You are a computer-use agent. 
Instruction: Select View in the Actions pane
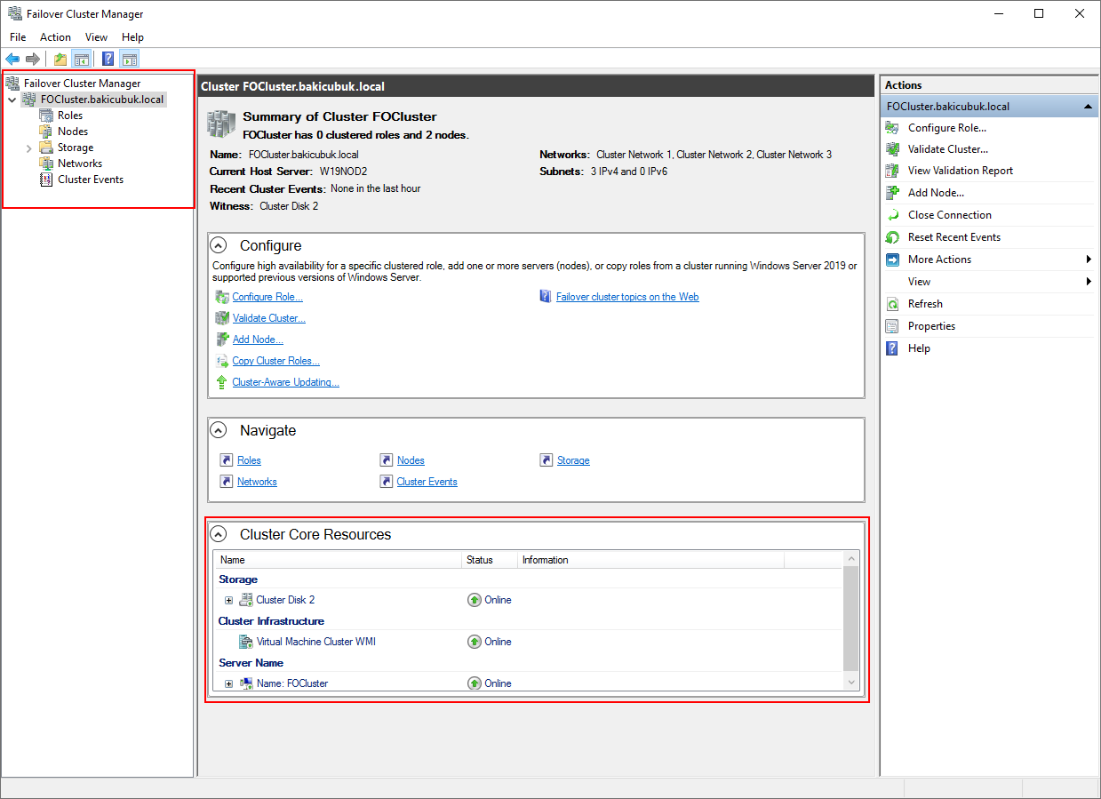[919, 282]
